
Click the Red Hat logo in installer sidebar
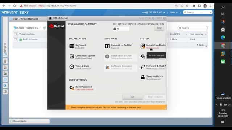[x=57, y=26]
